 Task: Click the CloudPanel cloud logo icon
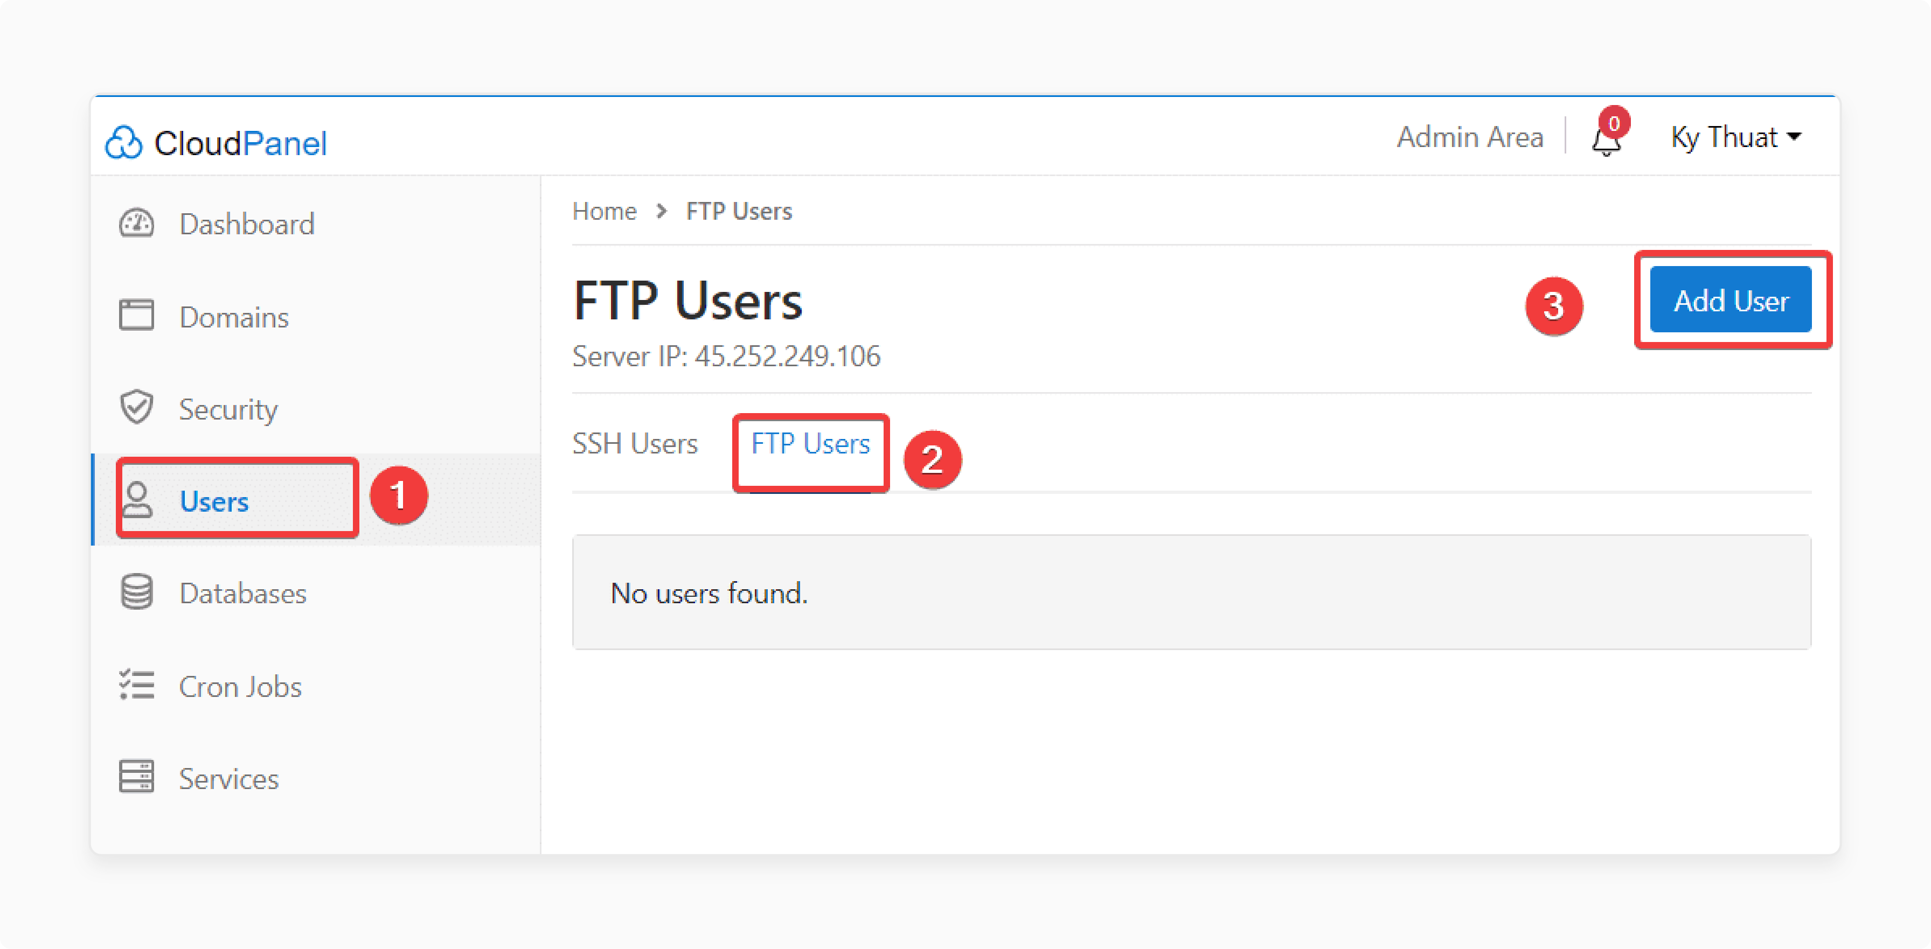124,142
